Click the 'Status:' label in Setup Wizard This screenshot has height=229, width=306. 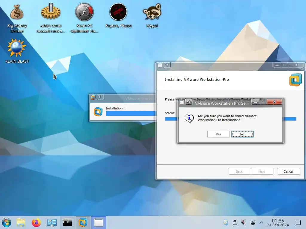170,113
